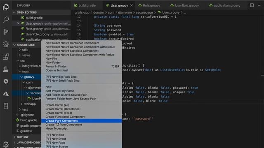The width and height of the screenshot is (264, 148).
Task: Open the triangle logo activity bar view
Action: click(6, 94)
